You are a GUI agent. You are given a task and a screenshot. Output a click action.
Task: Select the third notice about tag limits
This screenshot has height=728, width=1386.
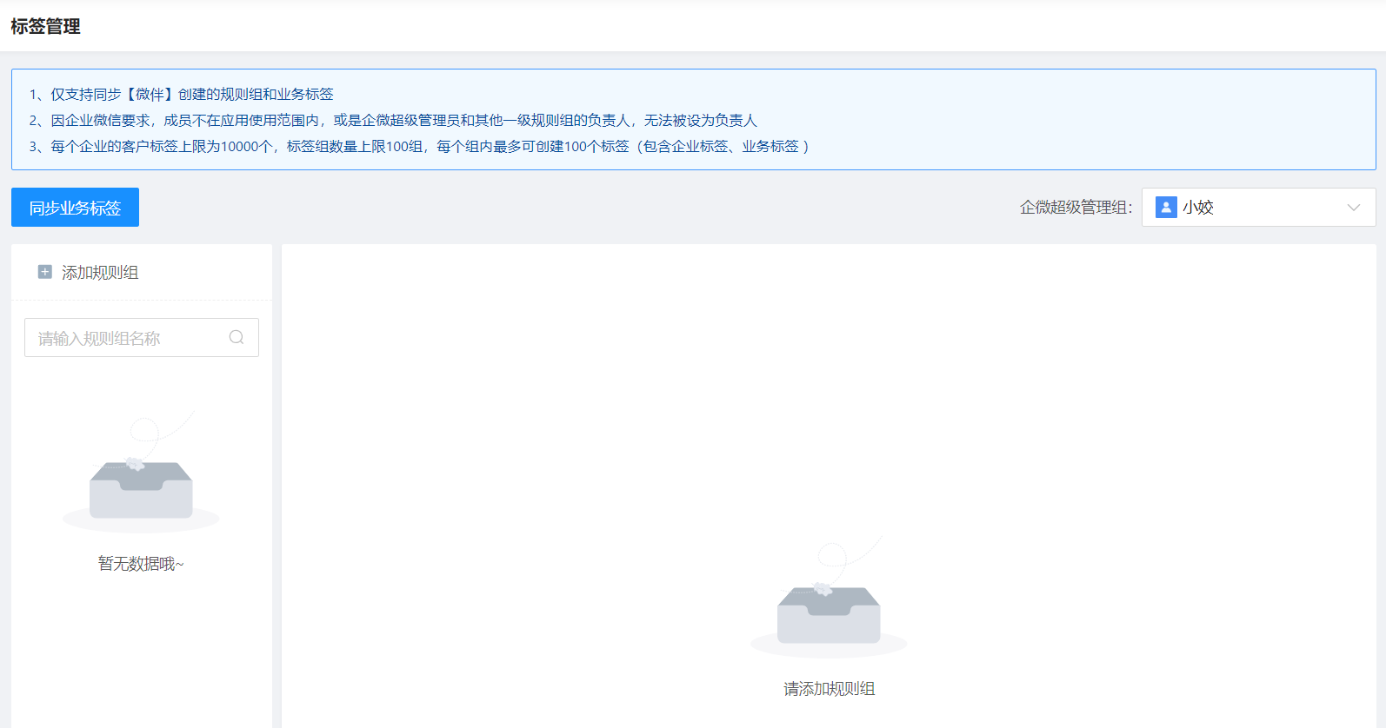point(419,146)
